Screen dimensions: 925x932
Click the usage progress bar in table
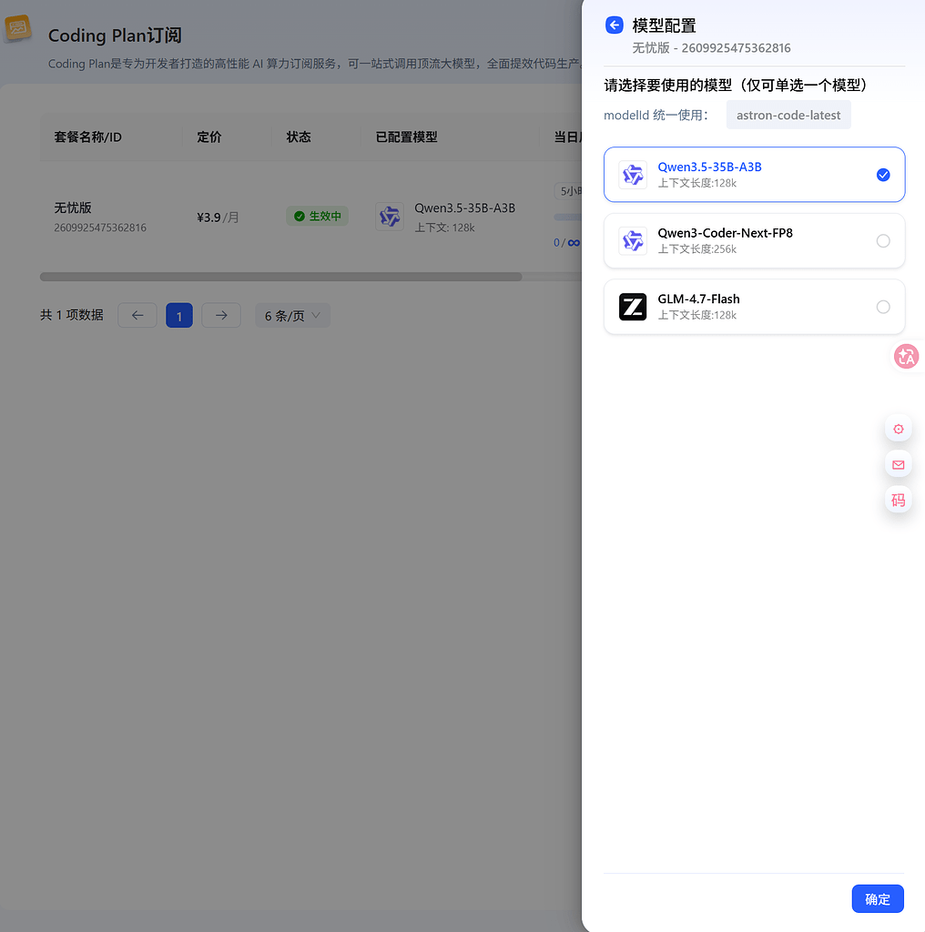coord(568,217)
